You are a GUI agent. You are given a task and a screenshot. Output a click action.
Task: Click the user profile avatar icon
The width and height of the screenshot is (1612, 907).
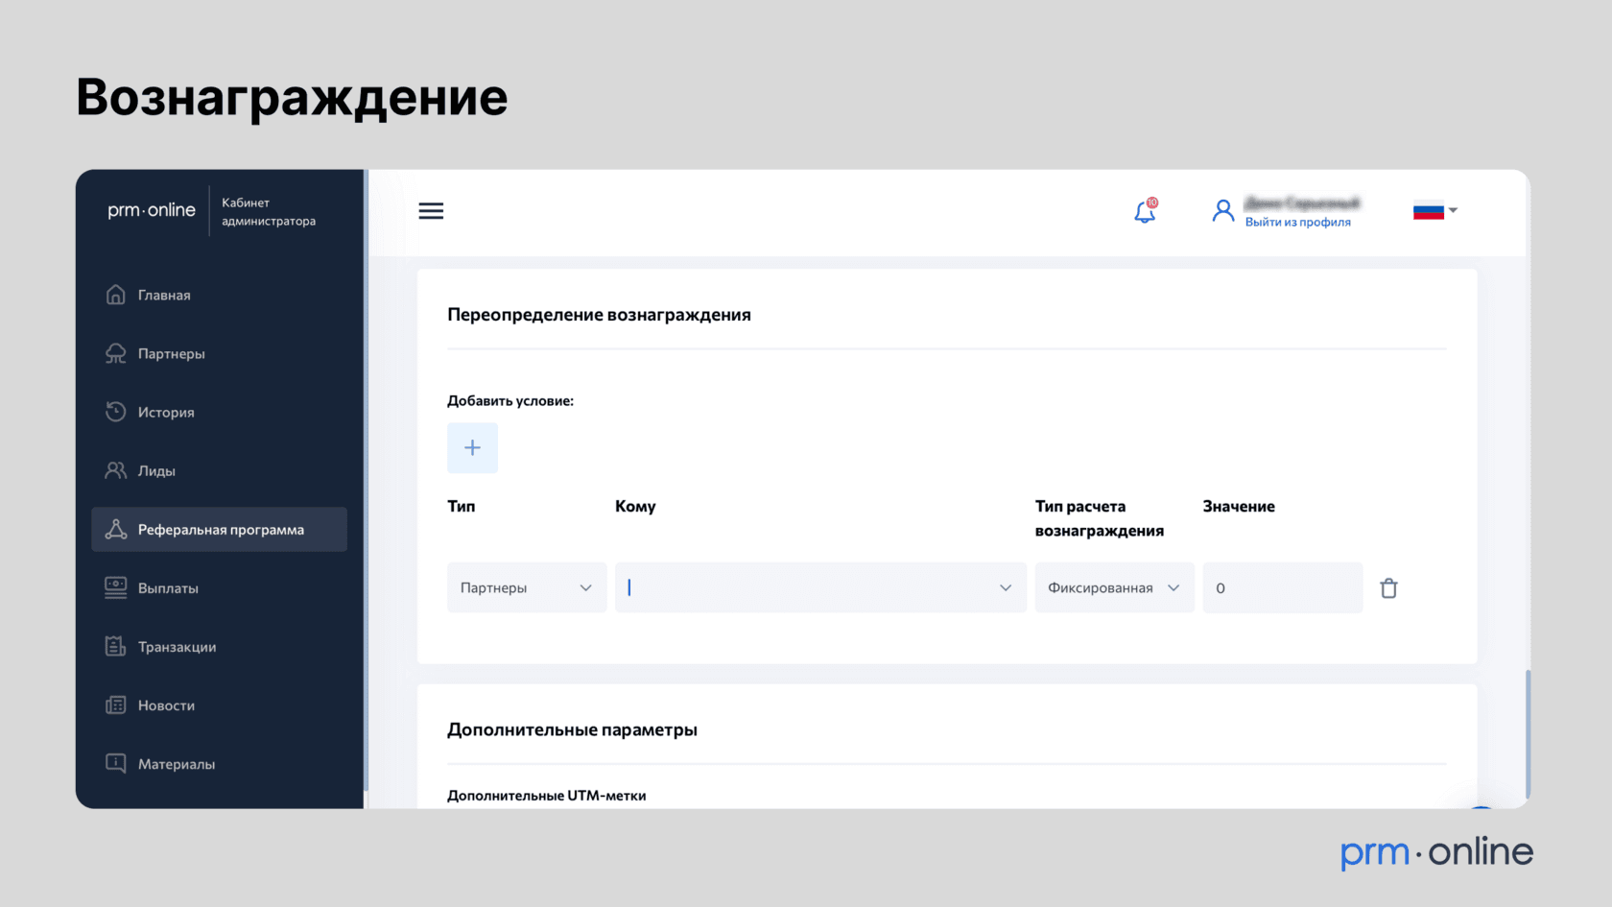point(1222,210)
